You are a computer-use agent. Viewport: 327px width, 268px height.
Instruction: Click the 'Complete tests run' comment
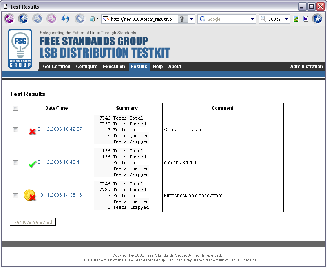185,130
